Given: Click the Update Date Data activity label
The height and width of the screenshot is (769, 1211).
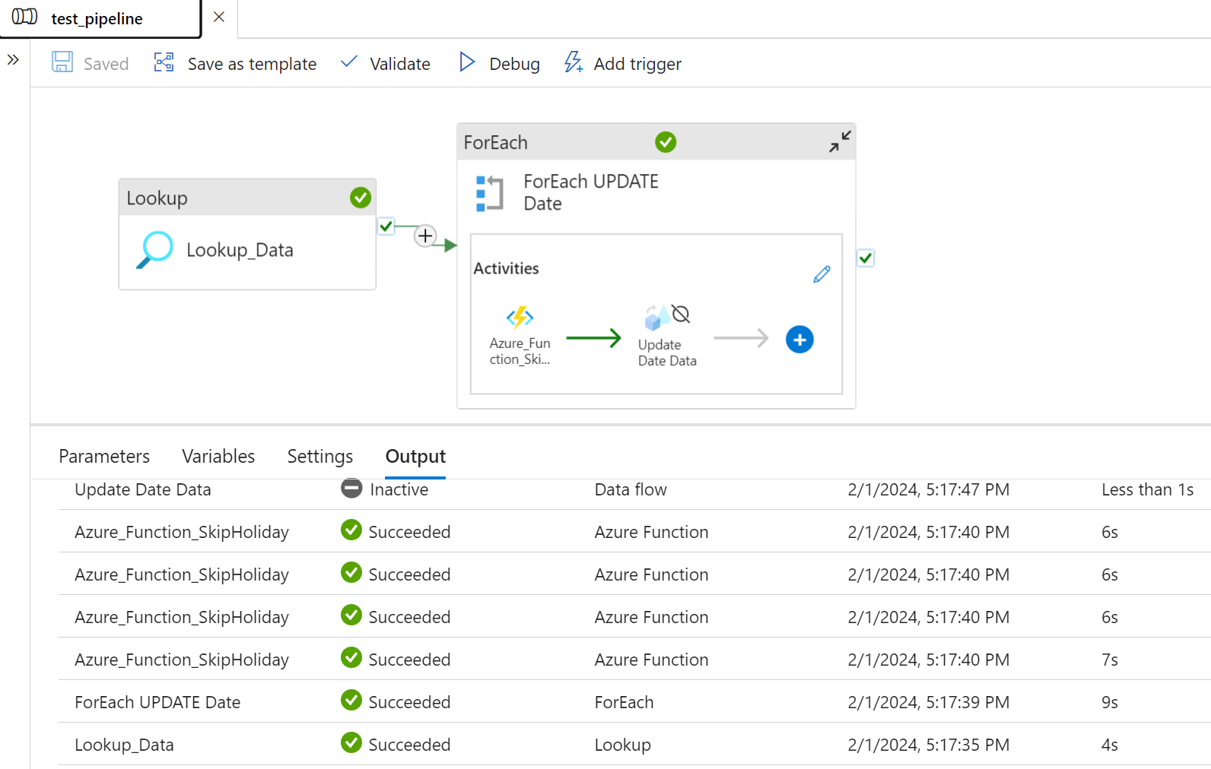Looking at the screenshot, I should click(x=667, y=353).
